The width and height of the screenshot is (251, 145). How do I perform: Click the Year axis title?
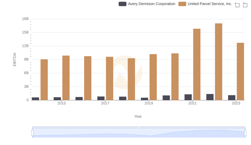[x=138, y=116]
